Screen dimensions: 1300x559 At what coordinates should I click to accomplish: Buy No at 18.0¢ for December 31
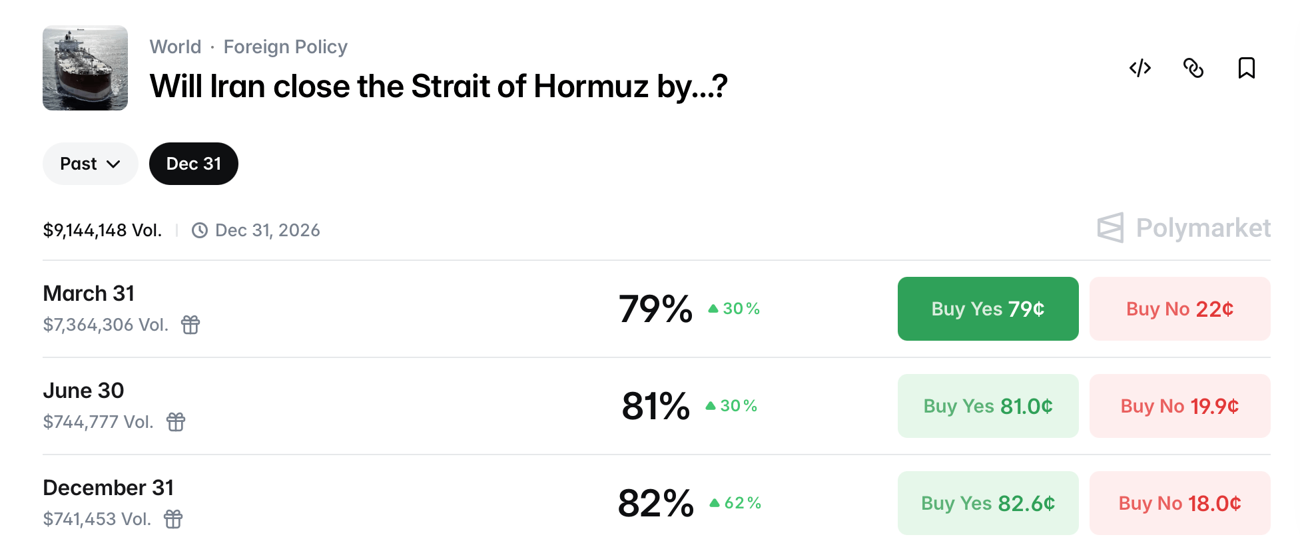(1179, 503)
